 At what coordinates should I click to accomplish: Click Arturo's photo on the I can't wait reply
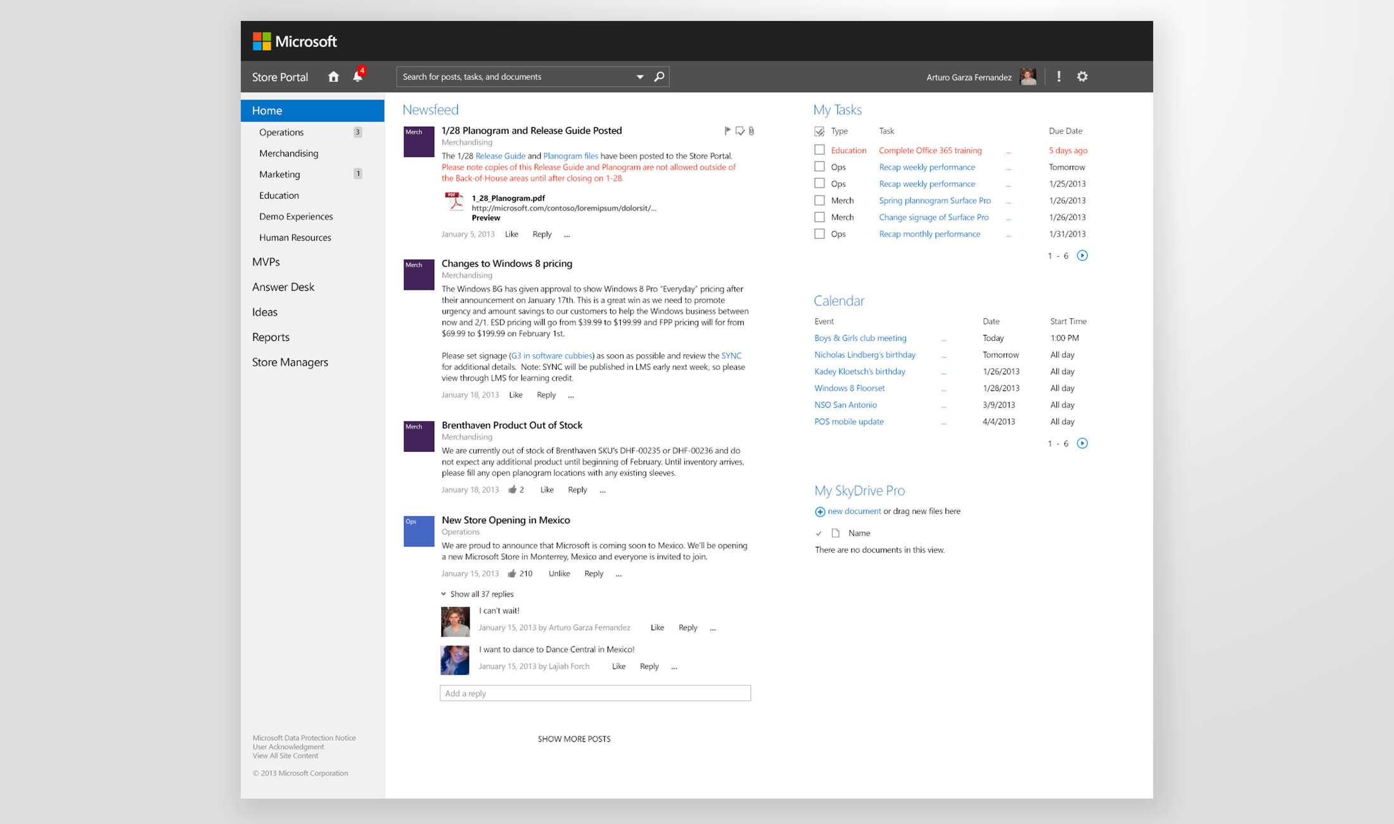point(455,621)
